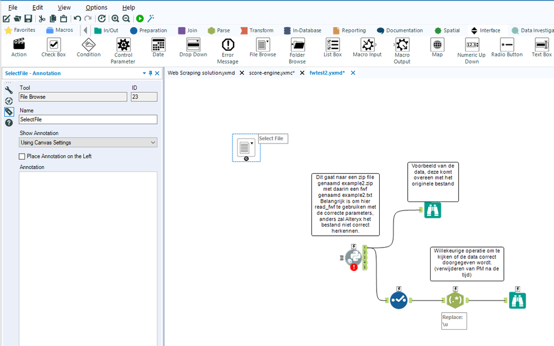554x346 pixels.
Task: Click the New Workflow toolbar icon
Action: tap(7, 19)
